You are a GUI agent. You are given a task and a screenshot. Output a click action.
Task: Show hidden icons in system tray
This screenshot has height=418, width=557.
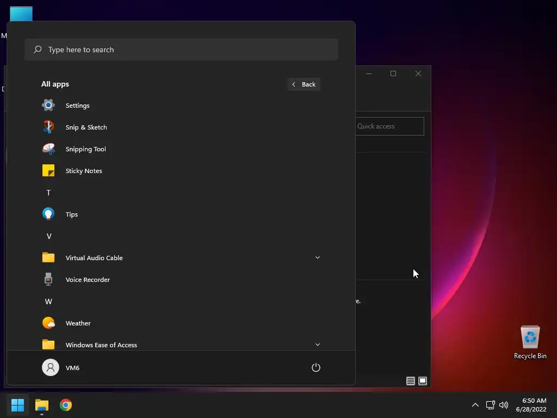click(x=475, y=405)
